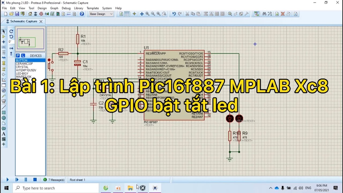
Task: Click the overview window thumbnail
Action: 30,39
